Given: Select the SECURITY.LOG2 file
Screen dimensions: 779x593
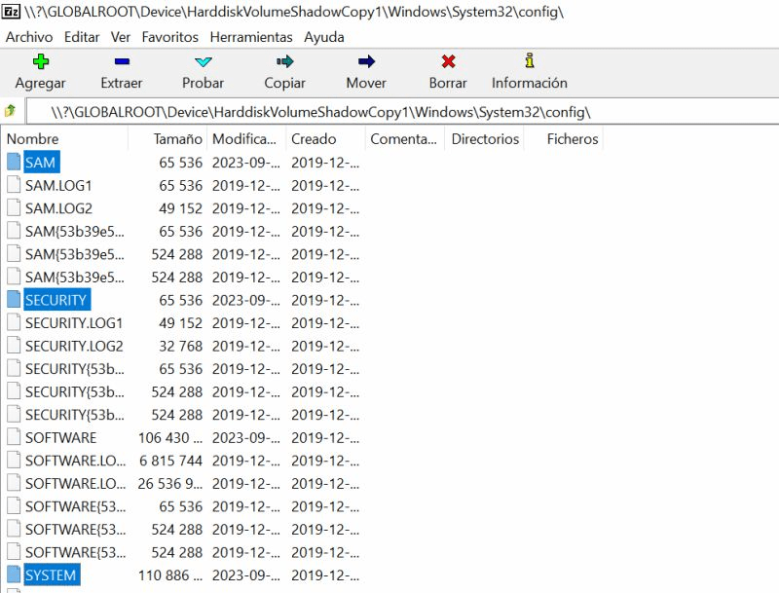Looking at the screenshot, I should [74, 346].
